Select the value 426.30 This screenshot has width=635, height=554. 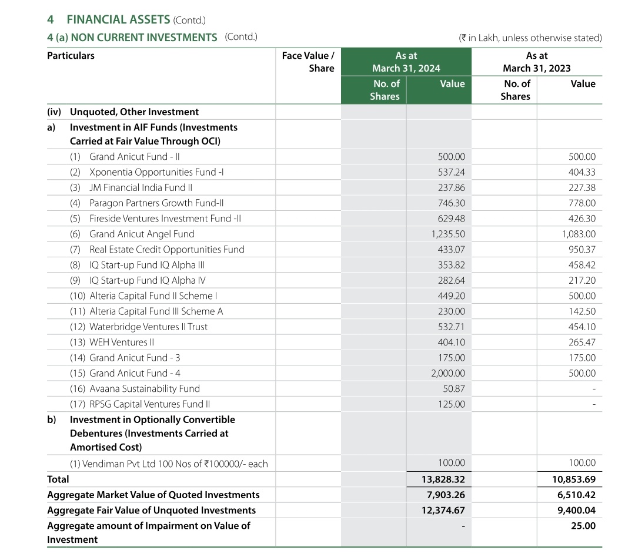[582, 219]
